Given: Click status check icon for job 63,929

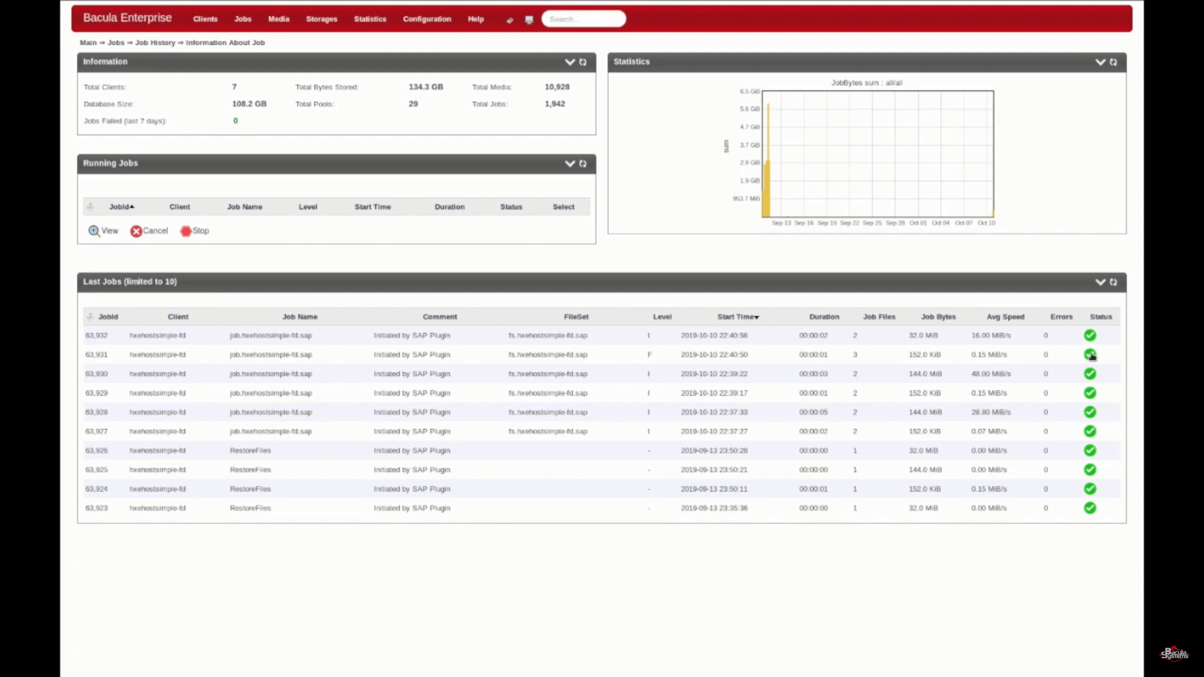Looking at the screenshot, I should click(1090, 393).
